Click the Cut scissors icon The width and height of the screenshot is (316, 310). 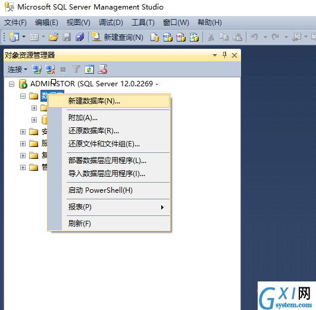(x=211, y=37)
